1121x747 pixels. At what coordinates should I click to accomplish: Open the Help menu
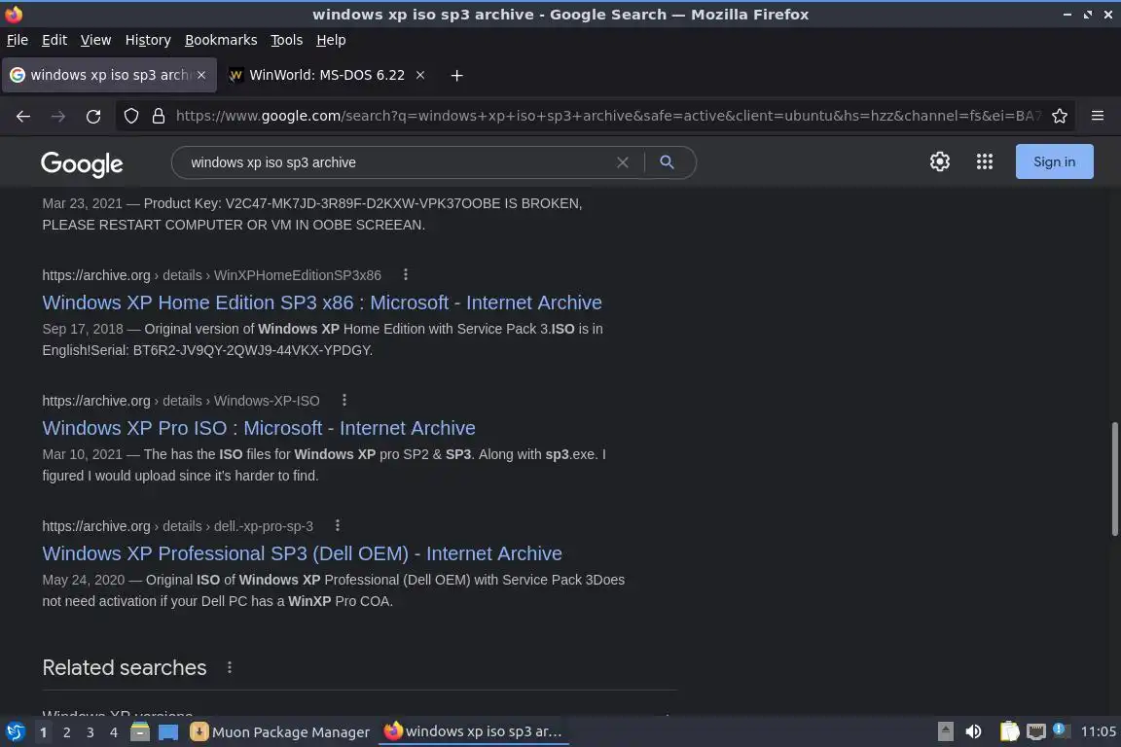click(x=331, y=40)
